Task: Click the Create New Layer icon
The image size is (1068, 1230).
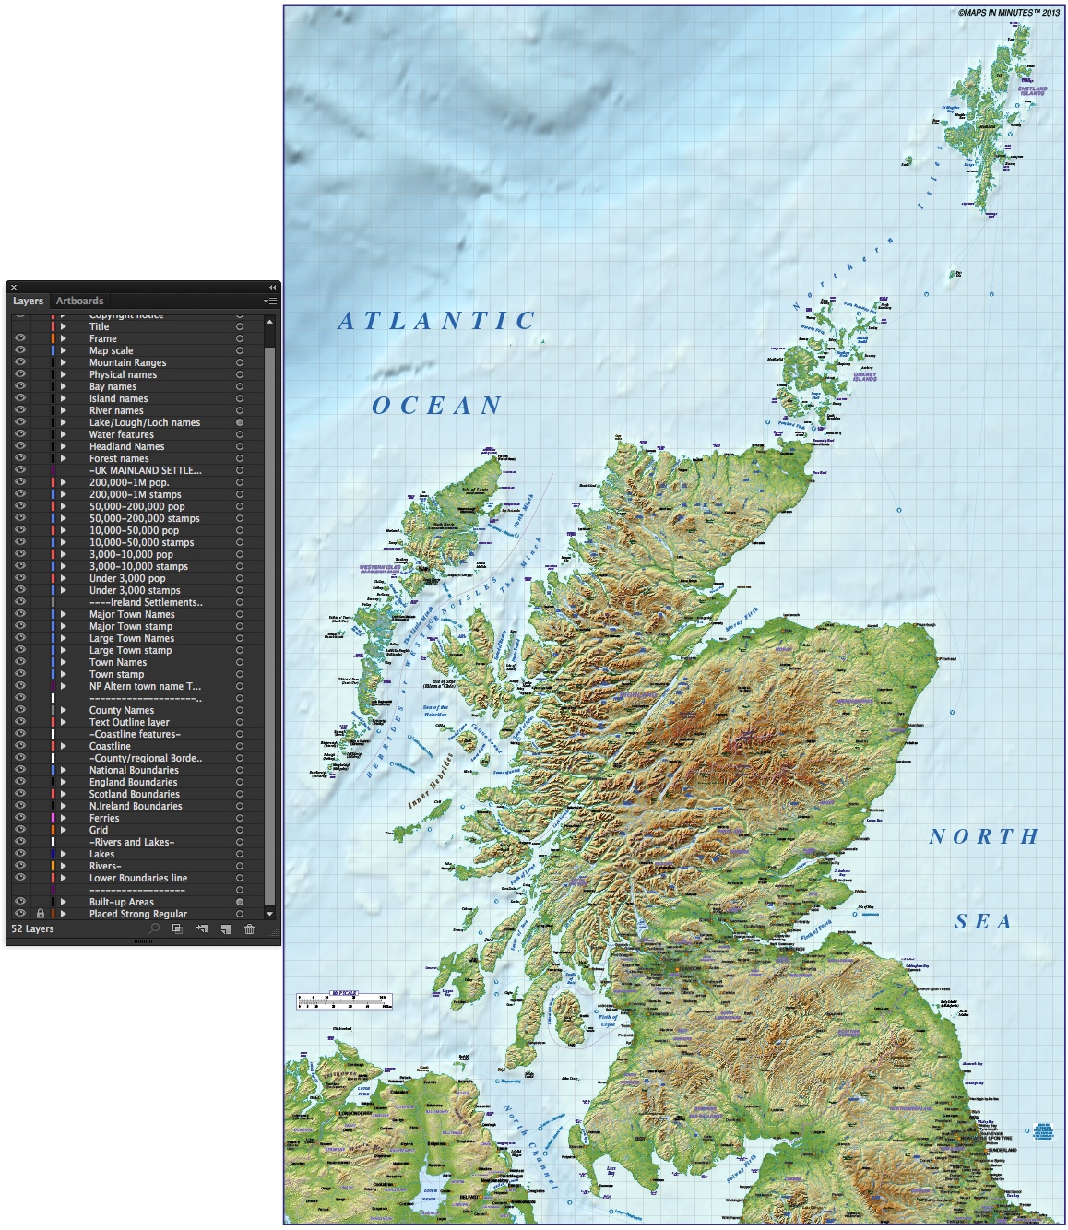Action: tap(226, 928)
